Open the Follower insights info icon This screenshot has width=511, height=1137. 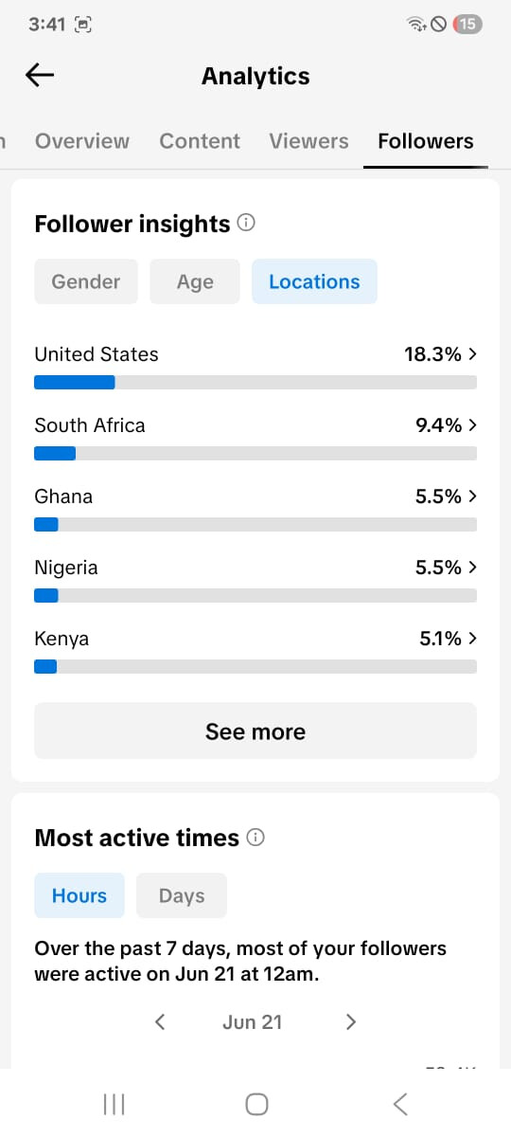coord(246,224)
